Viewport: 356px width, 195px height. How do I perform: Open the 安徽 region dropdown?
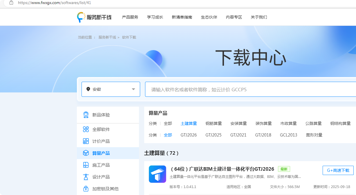111,89
